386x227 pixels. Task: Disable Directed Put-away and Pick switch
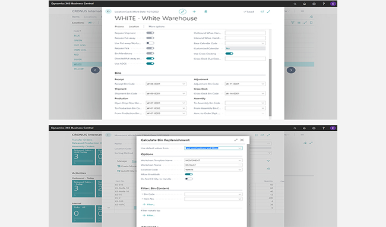pyautogui.click(x=150, y=58)
